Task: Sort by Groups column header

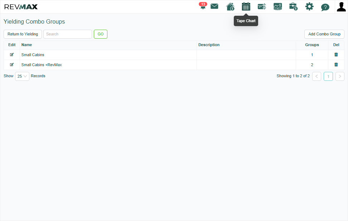Action: point(312,45)
